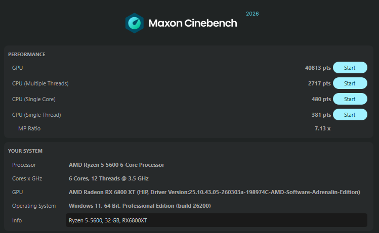Screen dimensions: 379x233
Task: Click the CPU (Single Thread) label
Action: click(x=36, y=115)
